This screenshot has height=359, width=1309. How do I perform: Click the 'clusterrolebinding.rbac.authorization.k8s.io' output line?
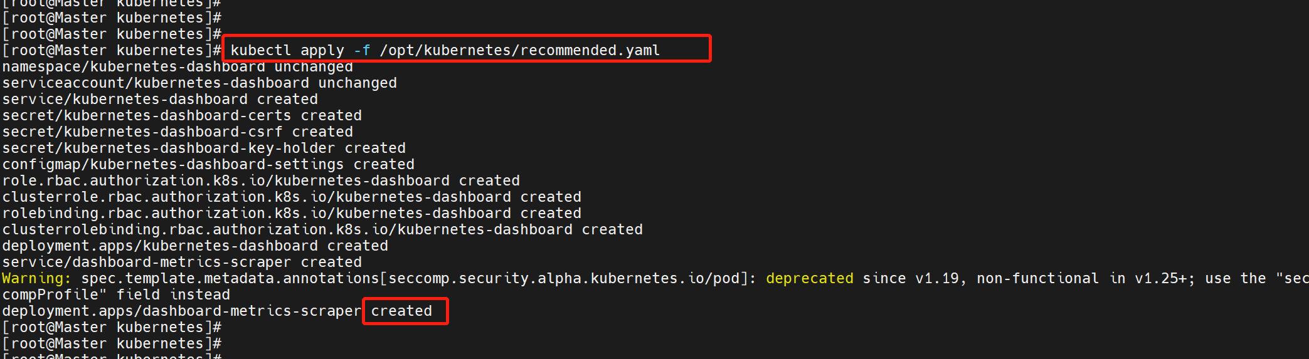pyautogui.click(x=322, y=229)
